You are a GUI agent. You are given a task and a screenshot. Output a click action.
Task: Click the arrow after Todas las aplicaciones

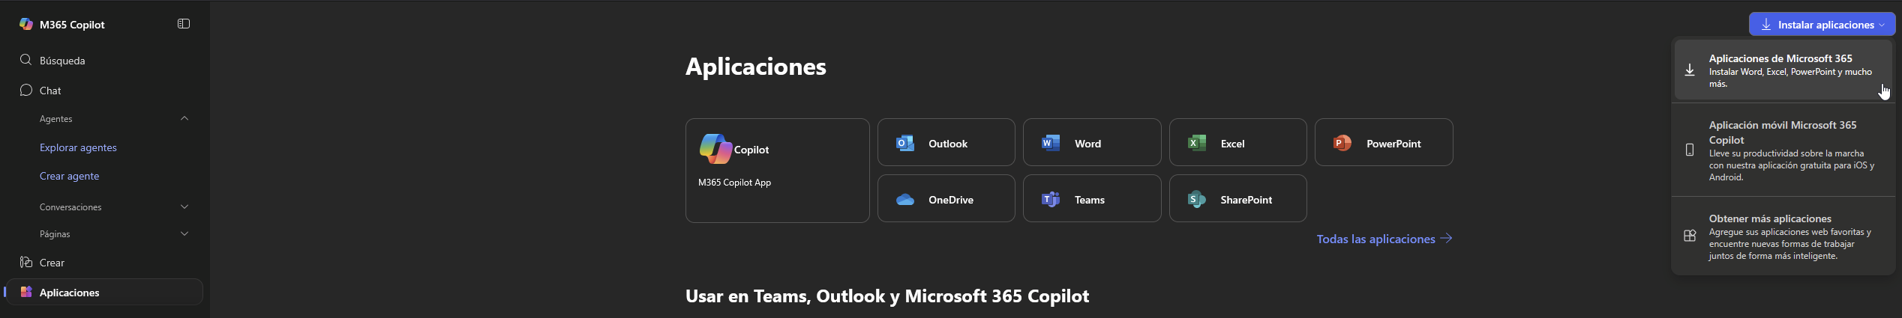click(1447, 238)
